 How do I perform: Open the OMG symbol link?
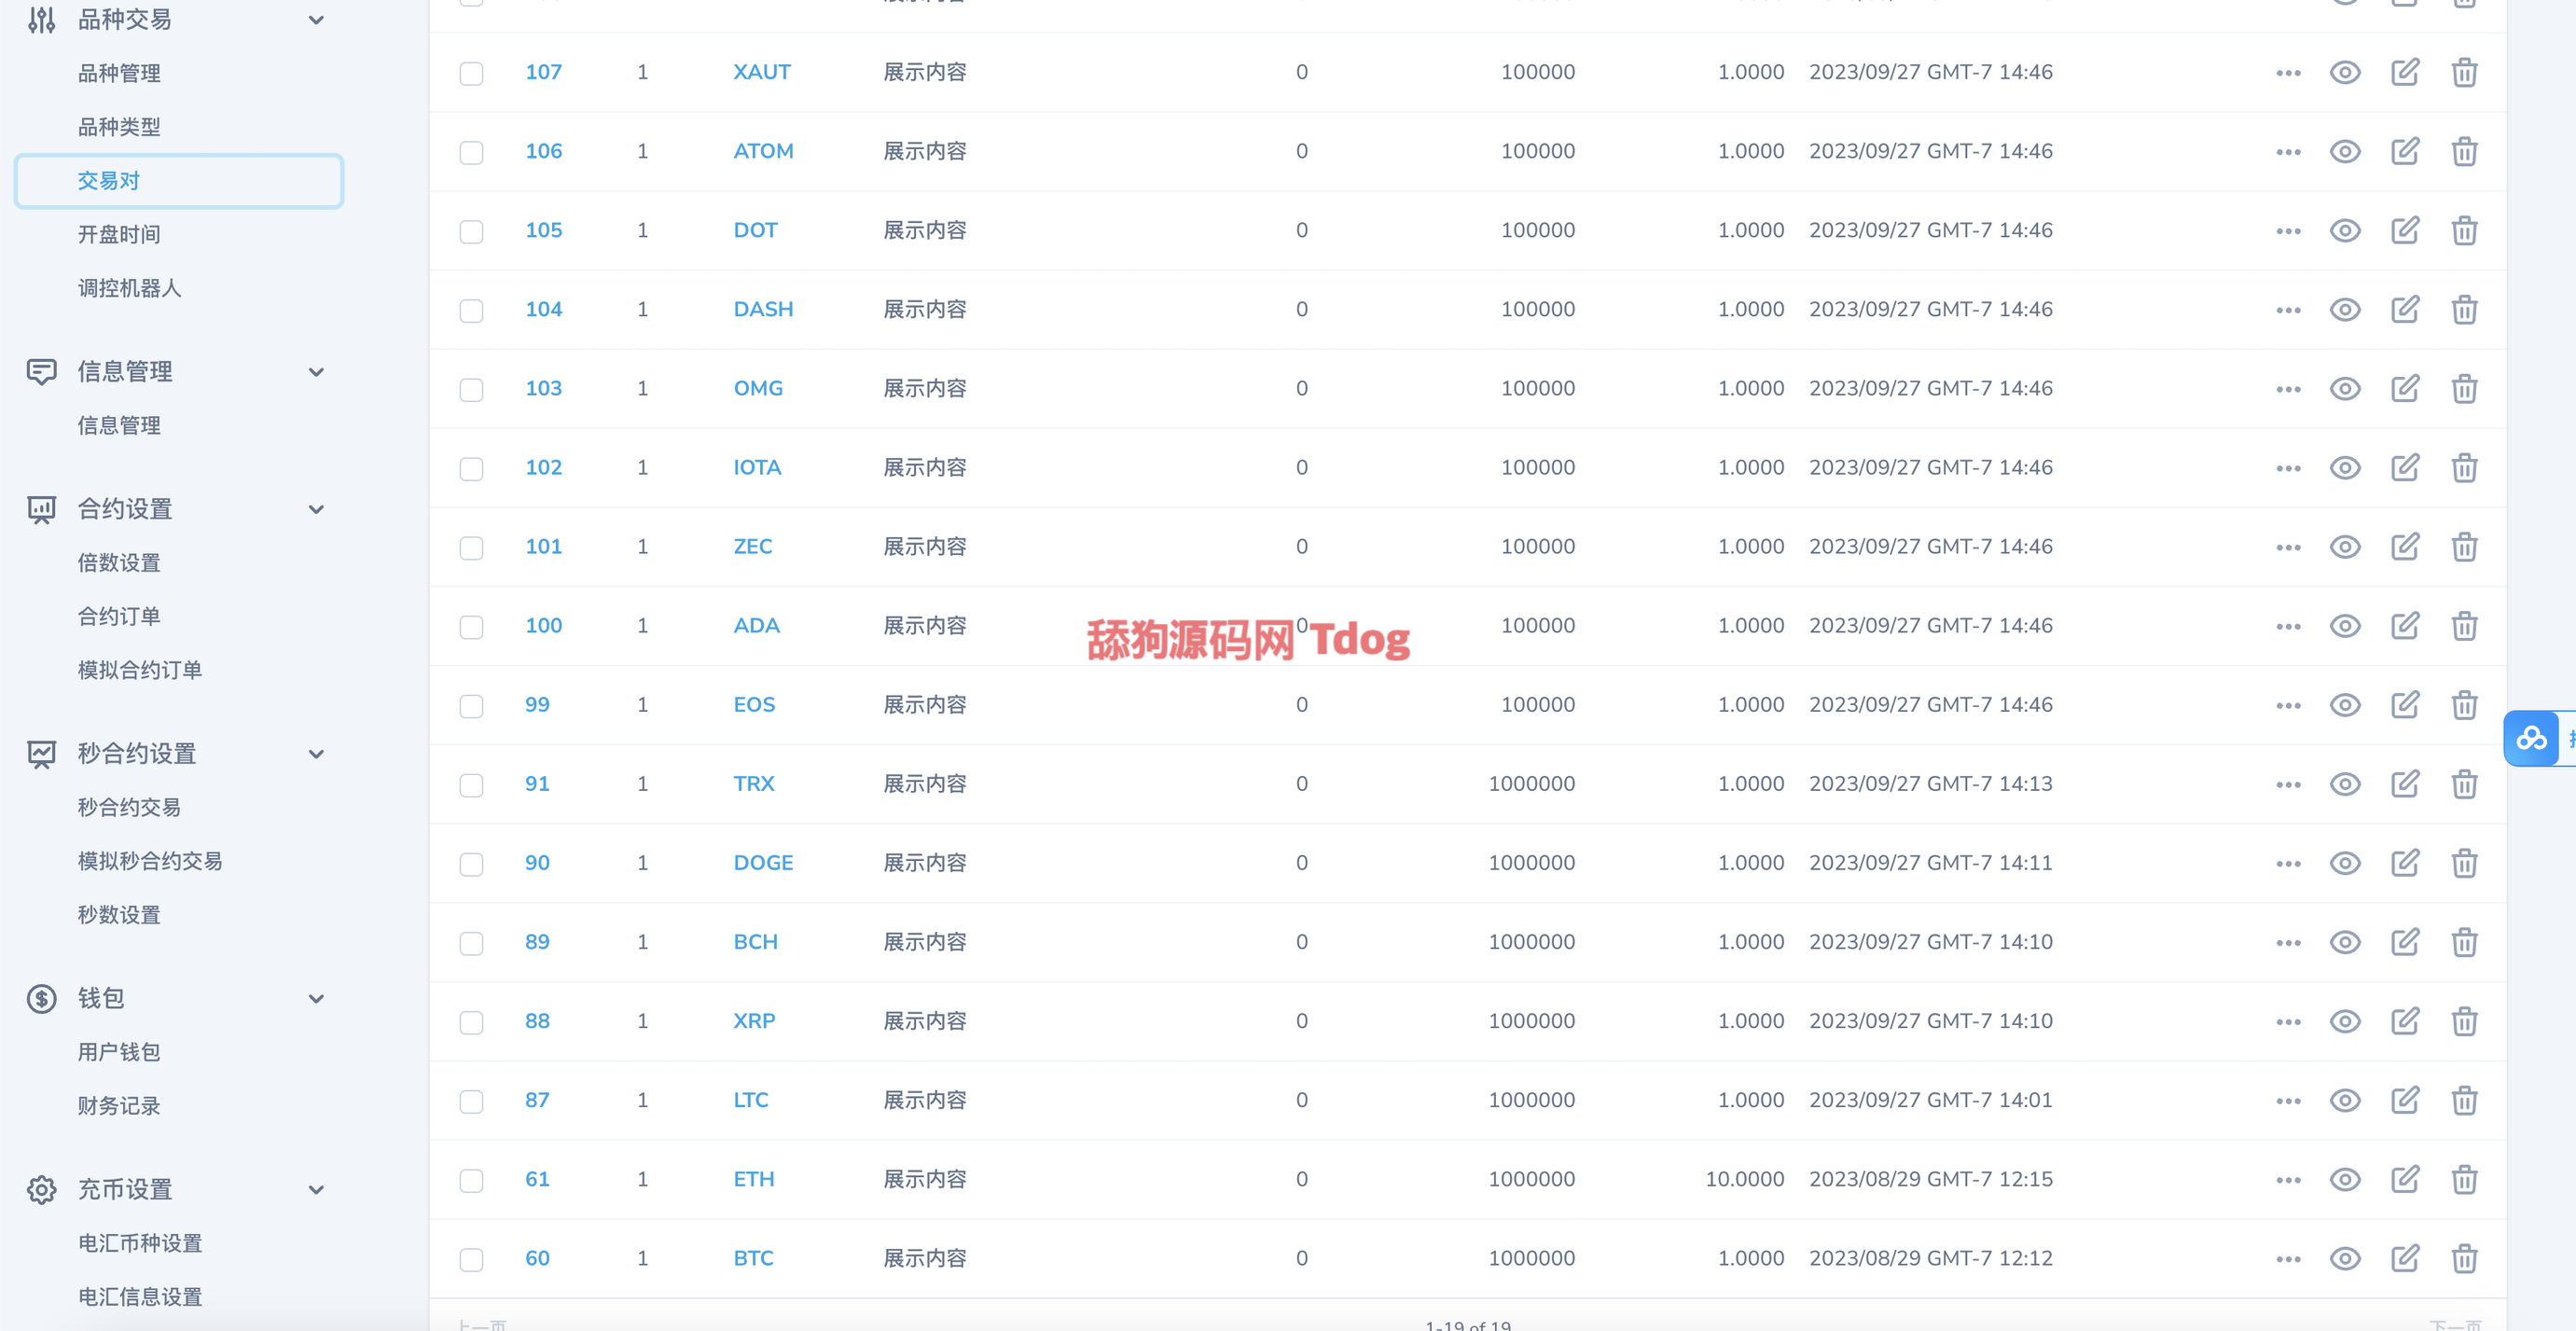(757, 388)
